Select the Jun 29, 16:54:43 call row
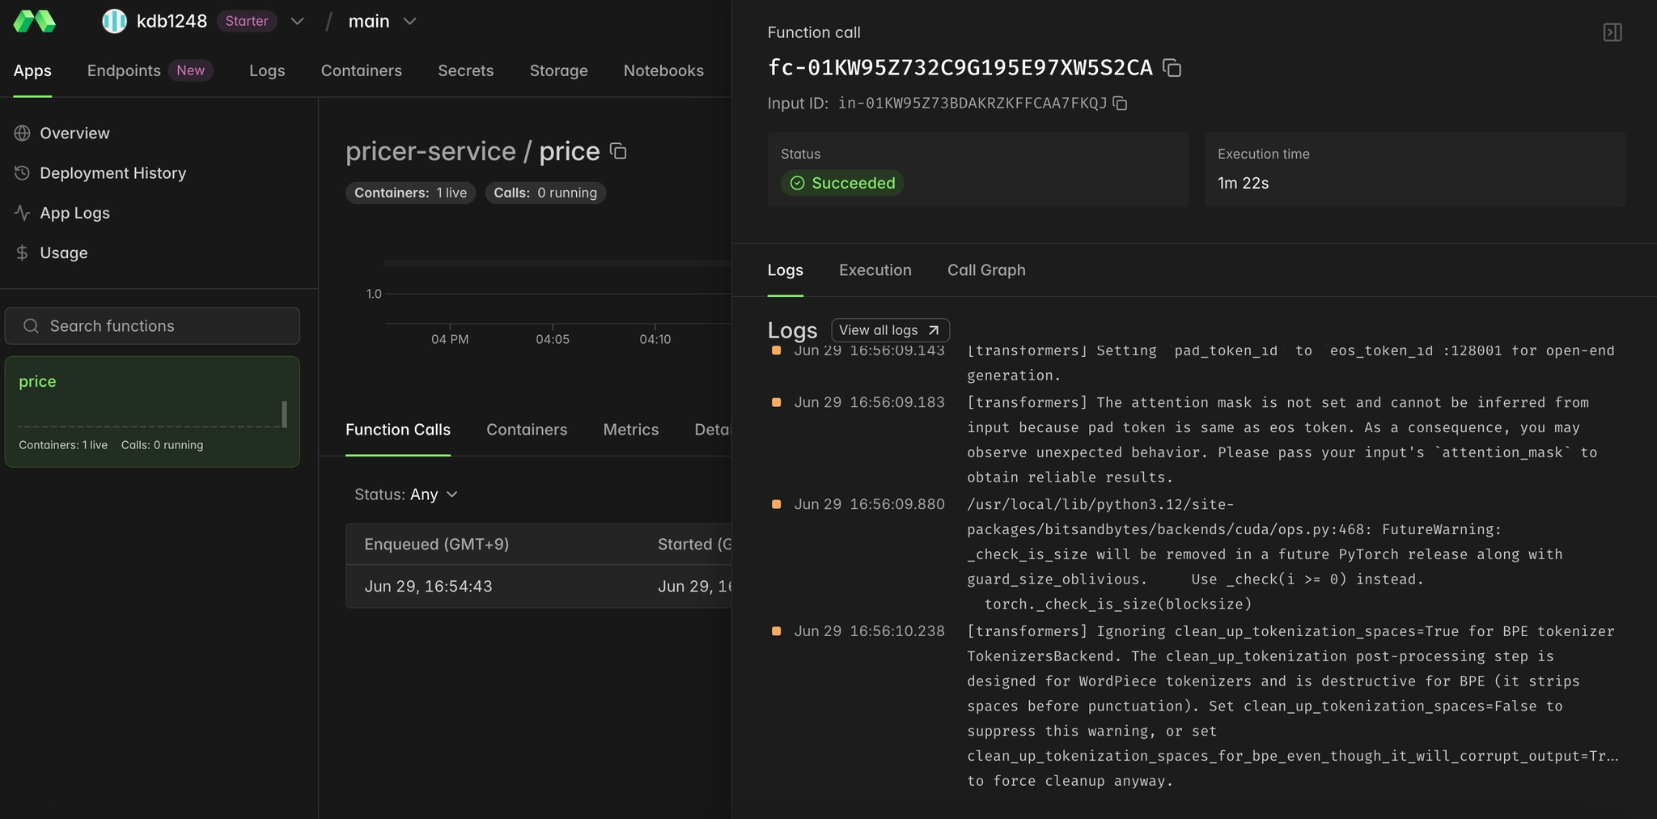The width and height of the screenshot is (1657, 819). [539, 586]
